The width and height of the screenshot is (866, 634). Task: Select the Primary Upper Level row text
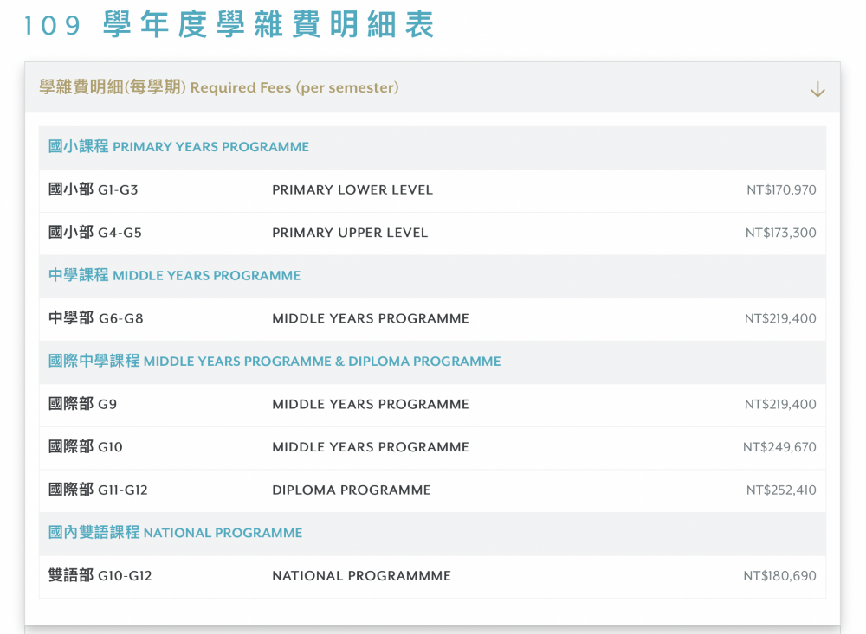tap(350, 233)
